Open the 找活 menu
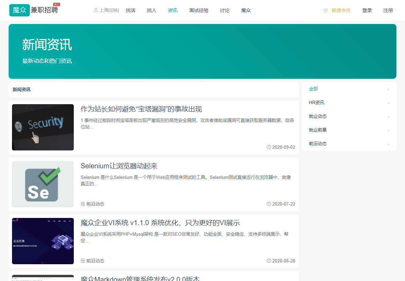This screenshot has width=405, height=281. point(130,10)
